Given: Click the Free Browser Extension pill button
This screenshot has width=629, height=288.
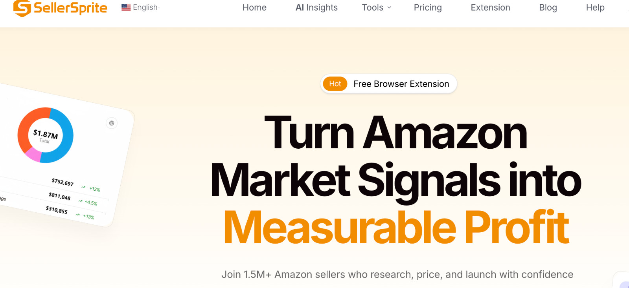Looking at the screenshot, I should coord(401,84).
